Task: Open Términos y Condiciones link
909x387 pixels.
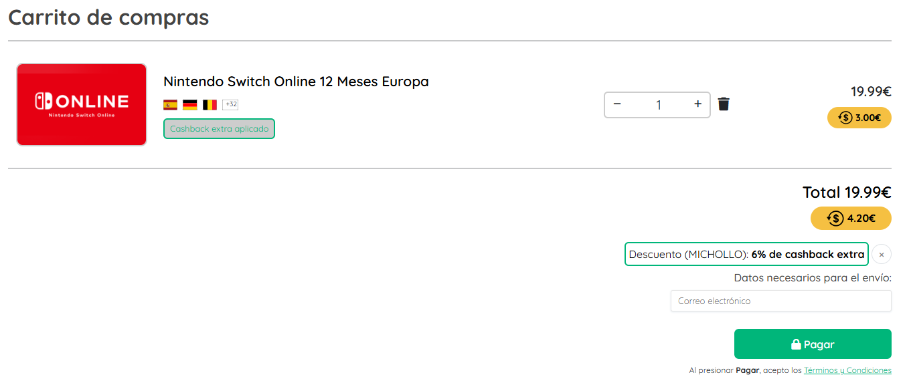Action: click(847, 370)
